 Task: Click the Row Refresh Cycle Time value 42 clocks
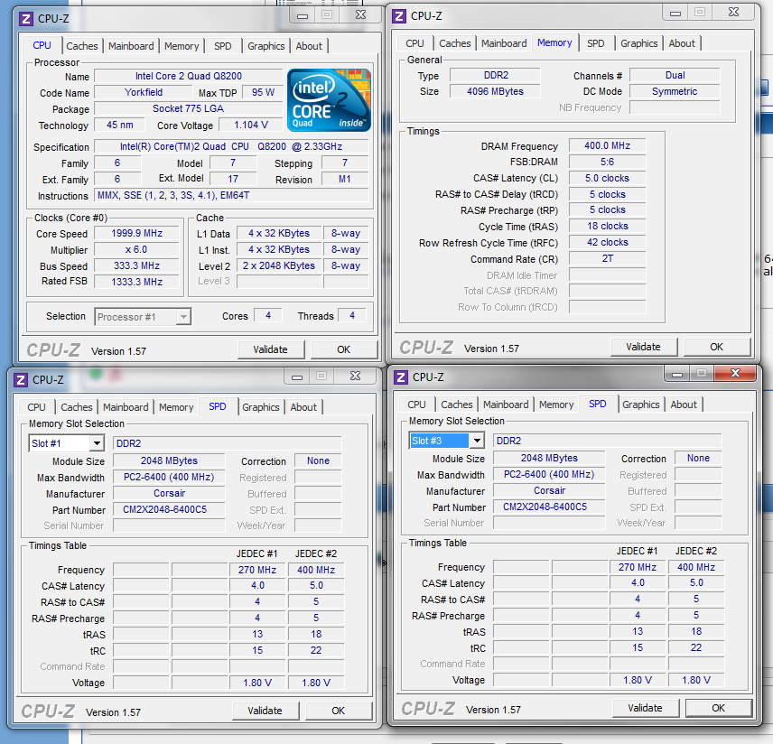pos(608,242)
